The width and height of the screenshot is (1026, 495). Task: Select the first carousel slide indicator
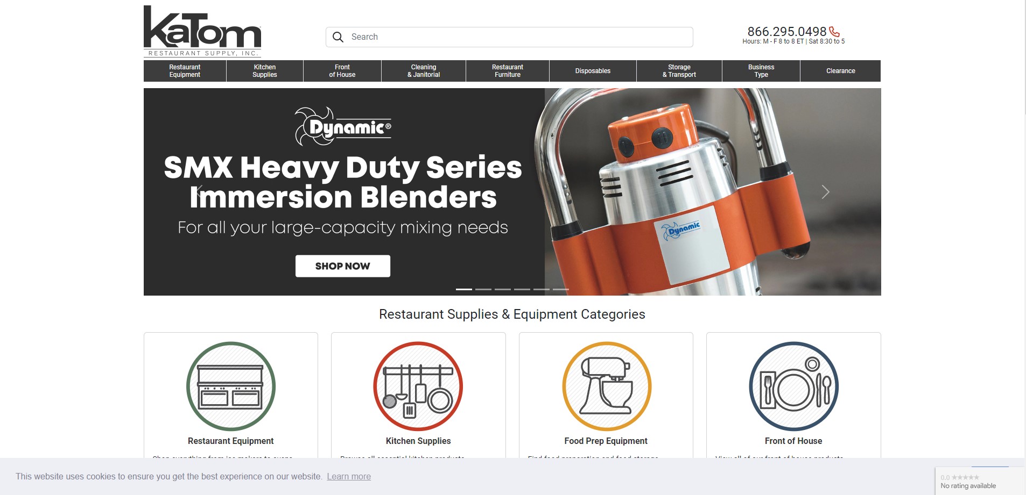tap(464, 289)
